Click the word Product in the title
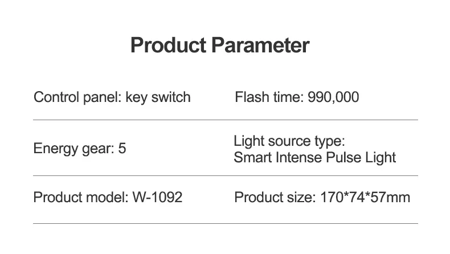 click(169, 46)
